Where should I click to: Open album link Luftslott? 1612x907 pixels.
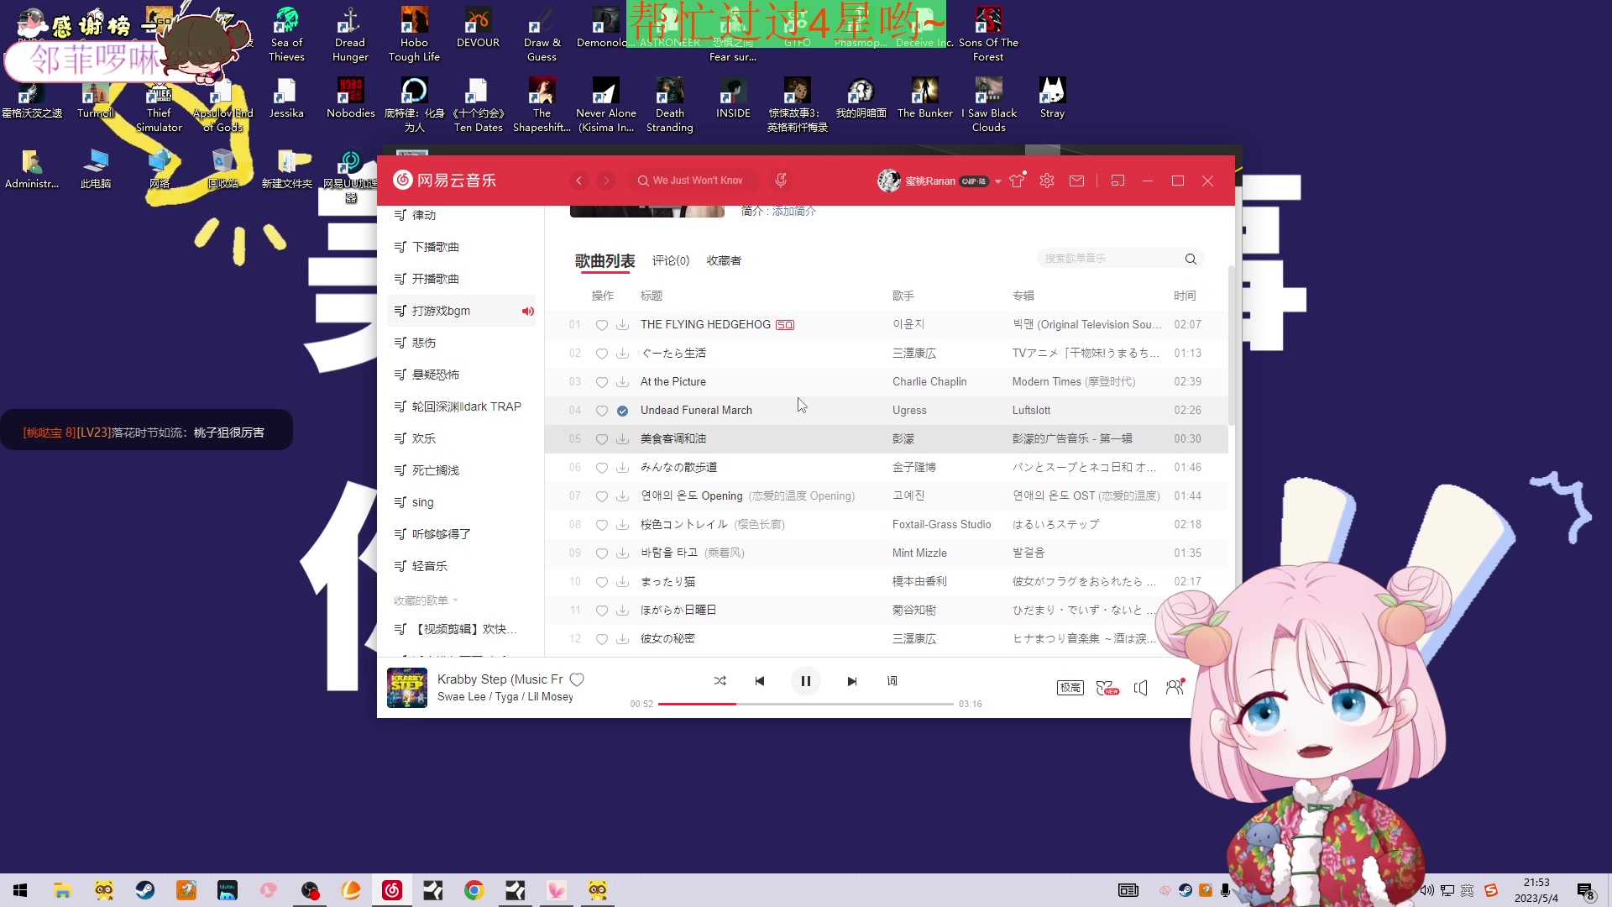coord(1031,410)
